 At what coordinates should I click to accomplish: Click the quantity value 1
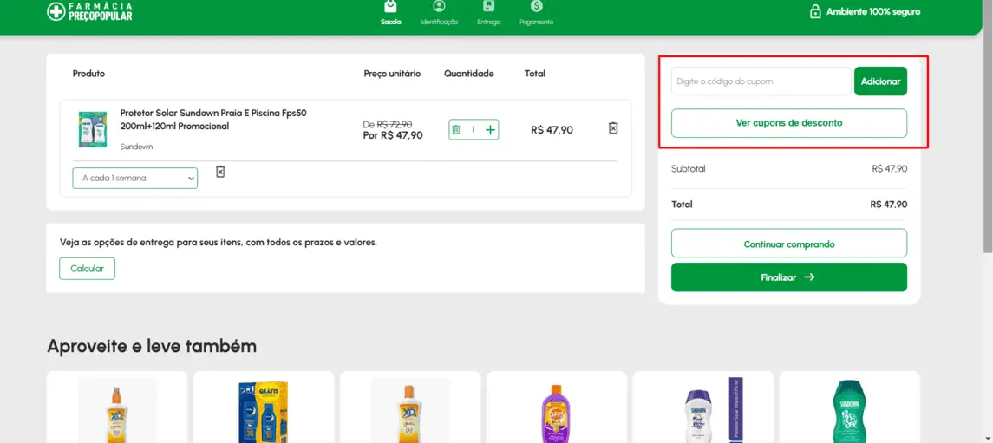[x=473, y=130]
